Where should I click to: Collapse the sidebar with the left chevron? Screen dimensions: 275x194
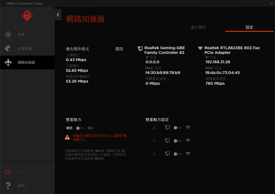pyautogui.click(x=58, y=15)
